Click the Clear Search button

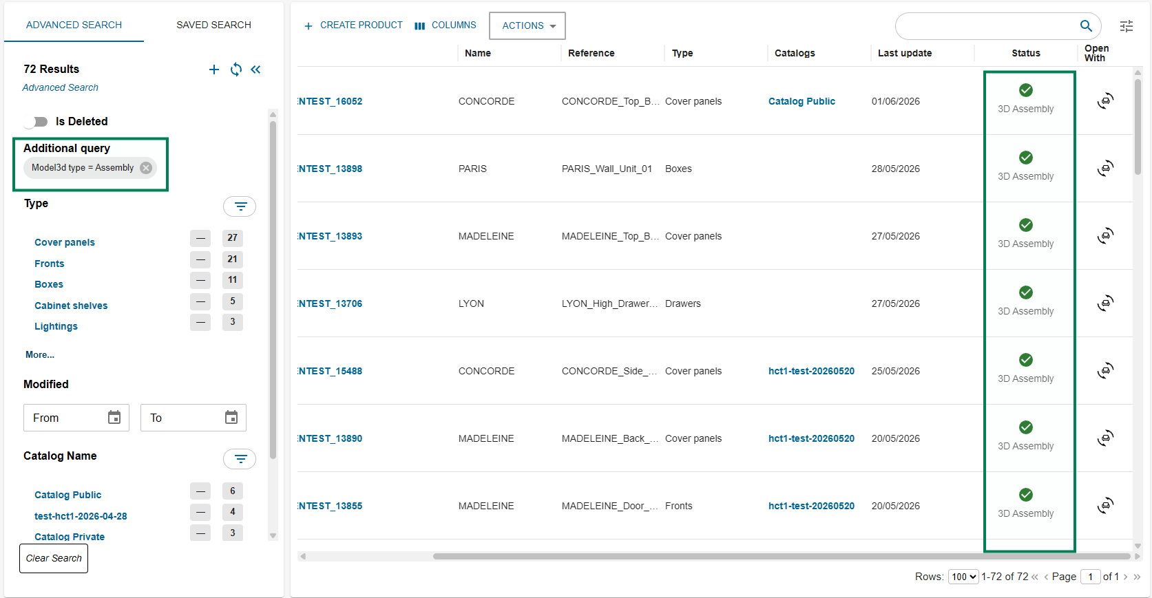click(x=54, y=558)
